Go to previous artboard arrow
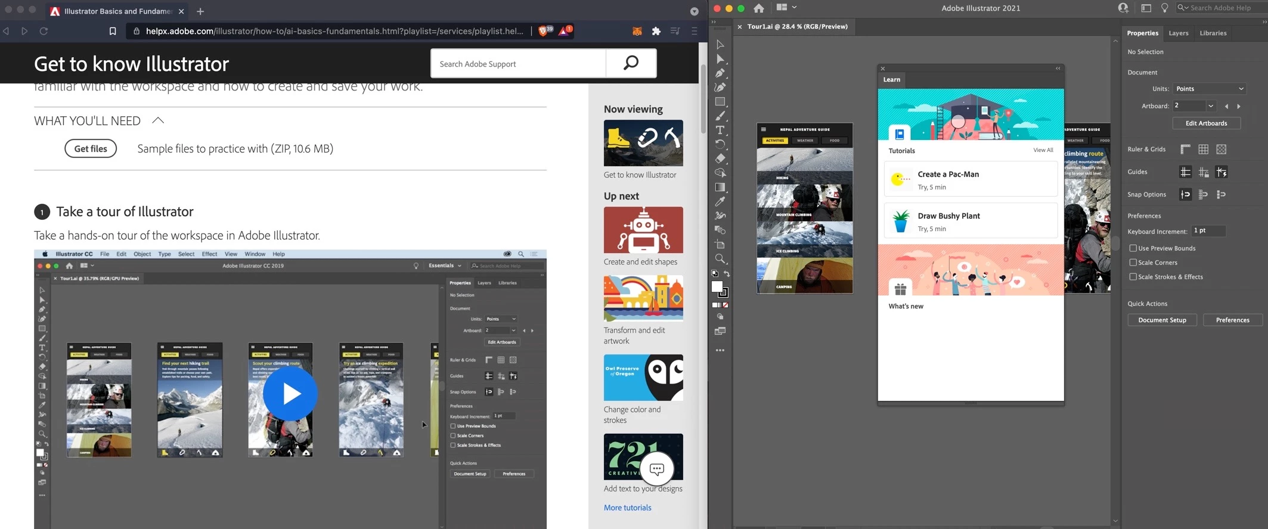 1226,106
